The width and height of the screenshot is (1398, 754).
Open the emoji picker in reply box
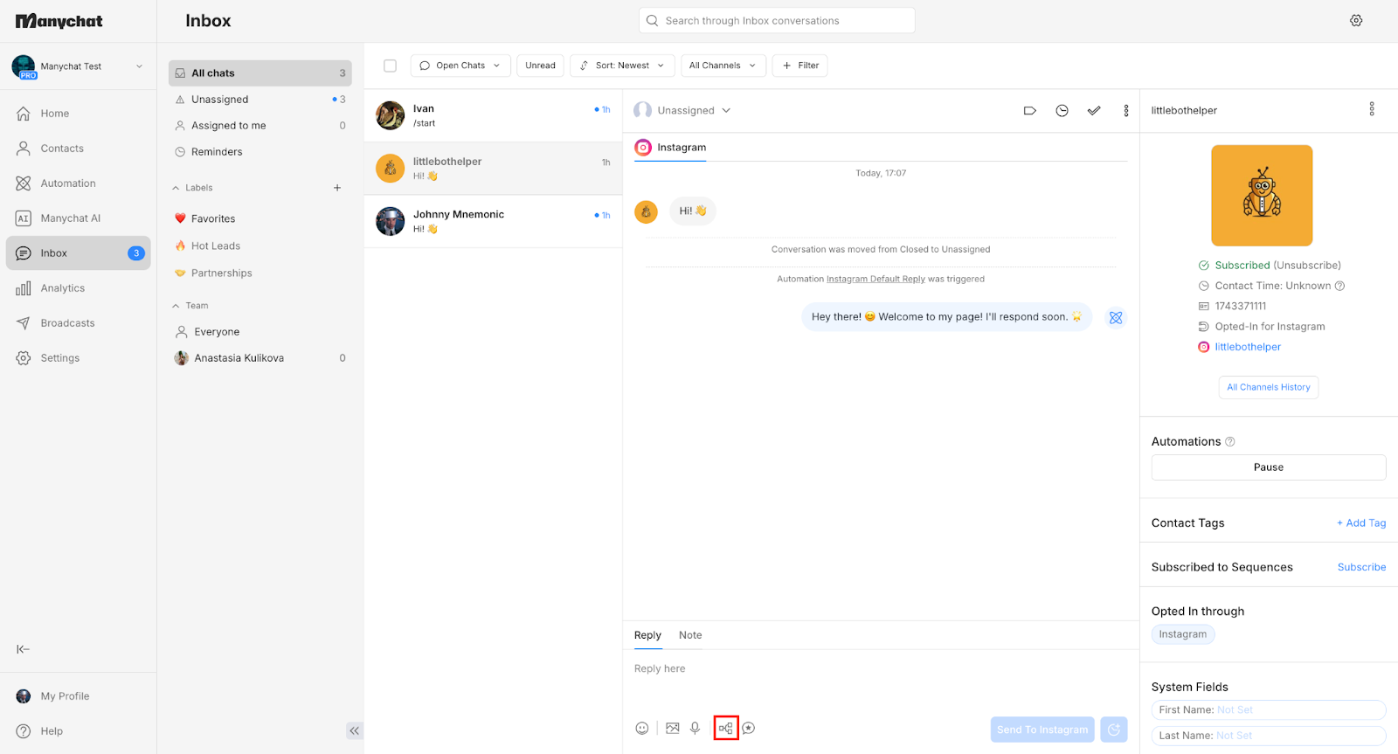pyautogui.click(x=642, y=728)
